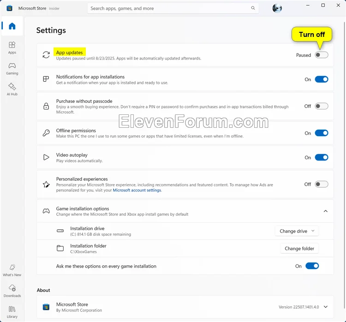
Task: Click into Search apps, games, and more field
Action: coord(173,8)
